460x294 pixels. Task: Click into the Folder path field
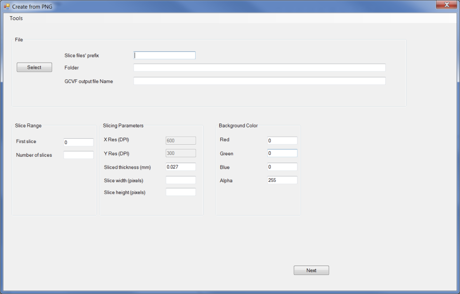[260, 68]
